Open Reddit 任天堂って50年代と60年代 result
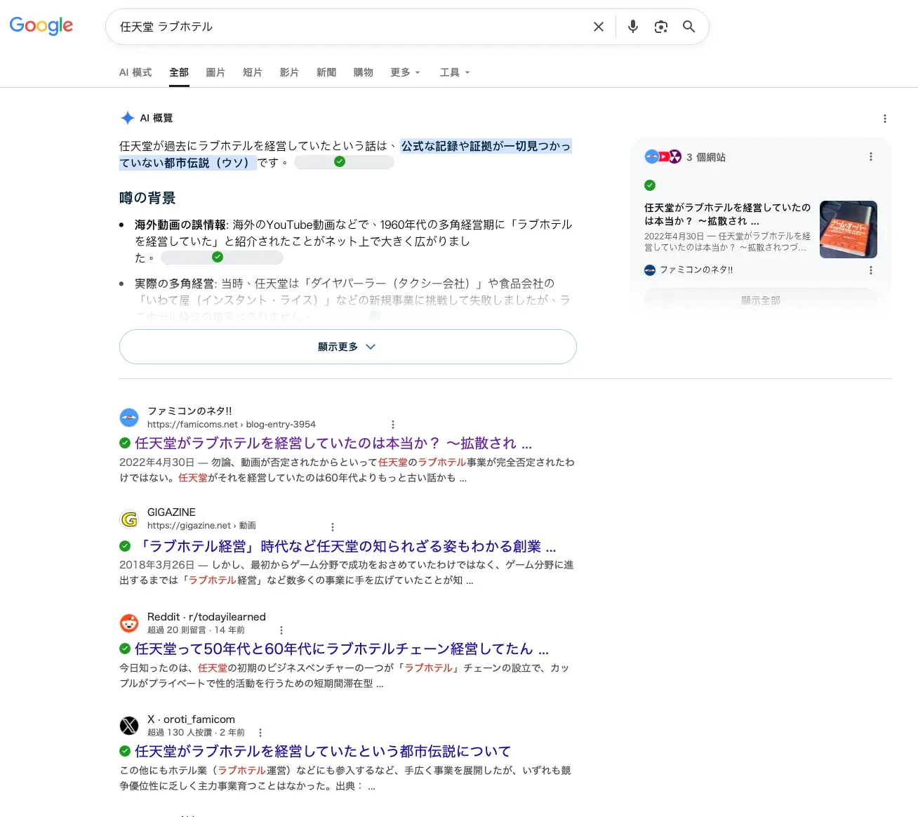This screenshot has width=918, height=817. (342, 649)
